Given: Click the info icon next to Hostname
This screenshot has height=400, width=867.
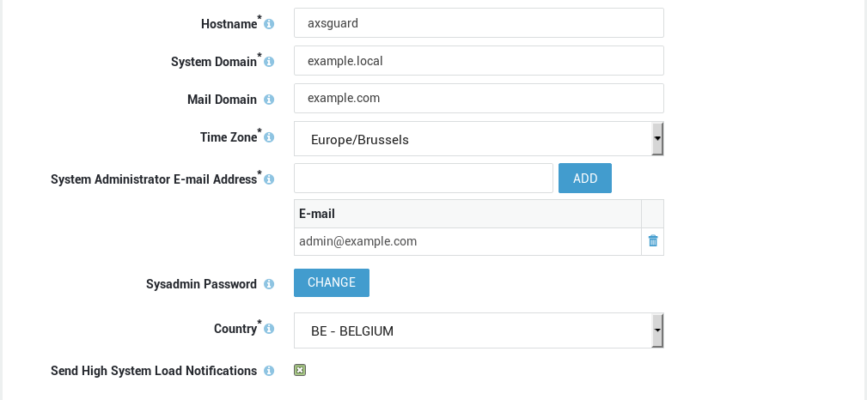Looking at the screenshot, I should [269, 24].
